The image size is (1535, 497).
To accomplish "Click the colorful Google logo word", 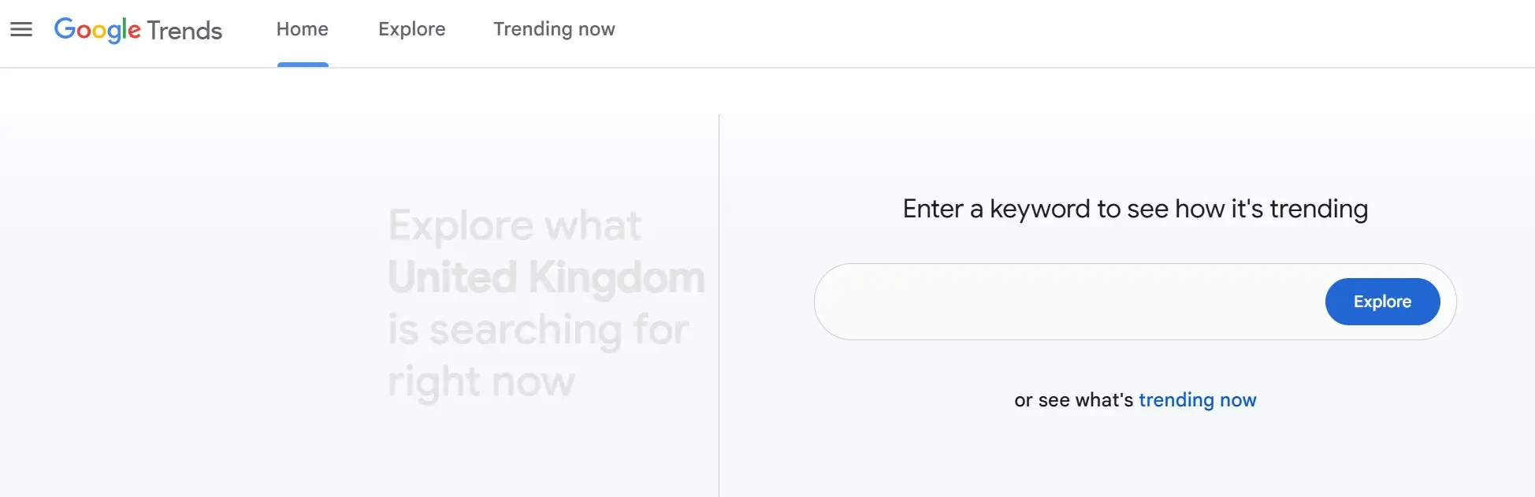I will click(x=97, y=30).
